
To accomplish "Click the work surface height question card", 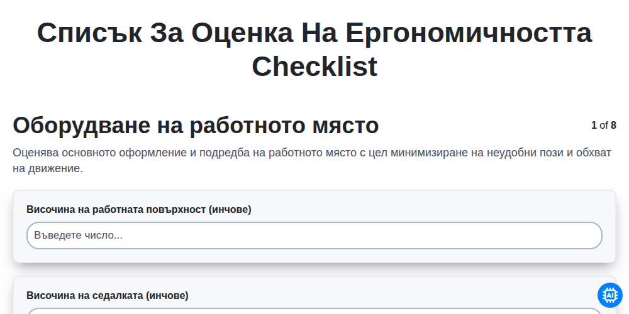I will point(314,227).
